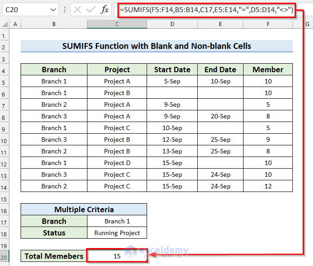Select column F header
The image size is (313, 266).
268,24
